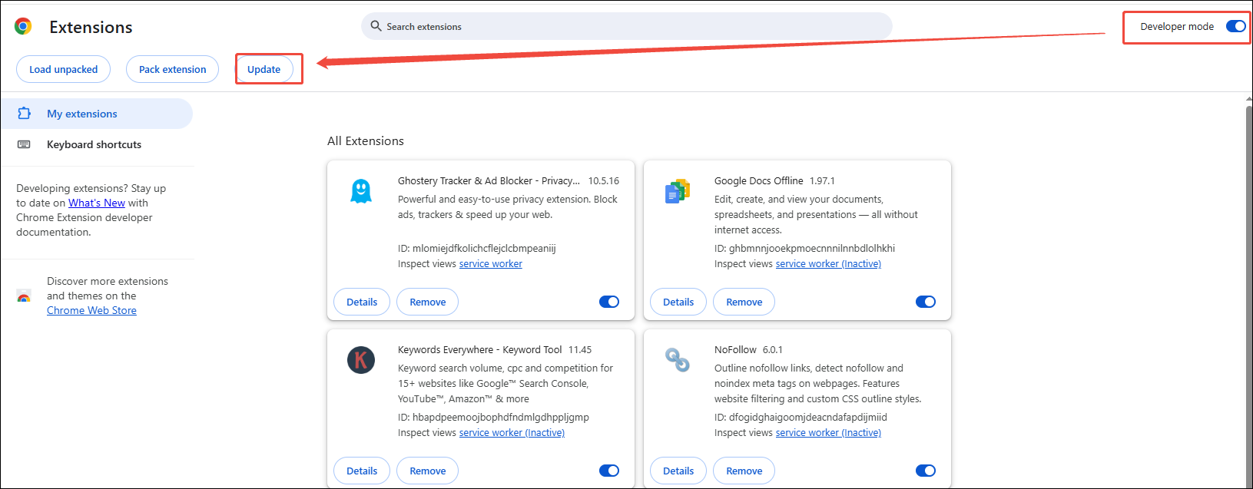Disable the Google Docs Offline toggle
Screen dimensions: 1253x489
[926, 302]
